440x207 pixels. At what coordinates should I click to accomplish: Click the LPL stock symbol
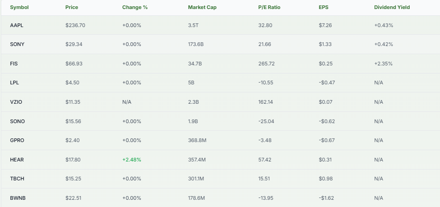point(14,83)
